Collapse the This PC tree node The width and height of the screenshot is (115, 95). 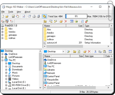point(2,60)
